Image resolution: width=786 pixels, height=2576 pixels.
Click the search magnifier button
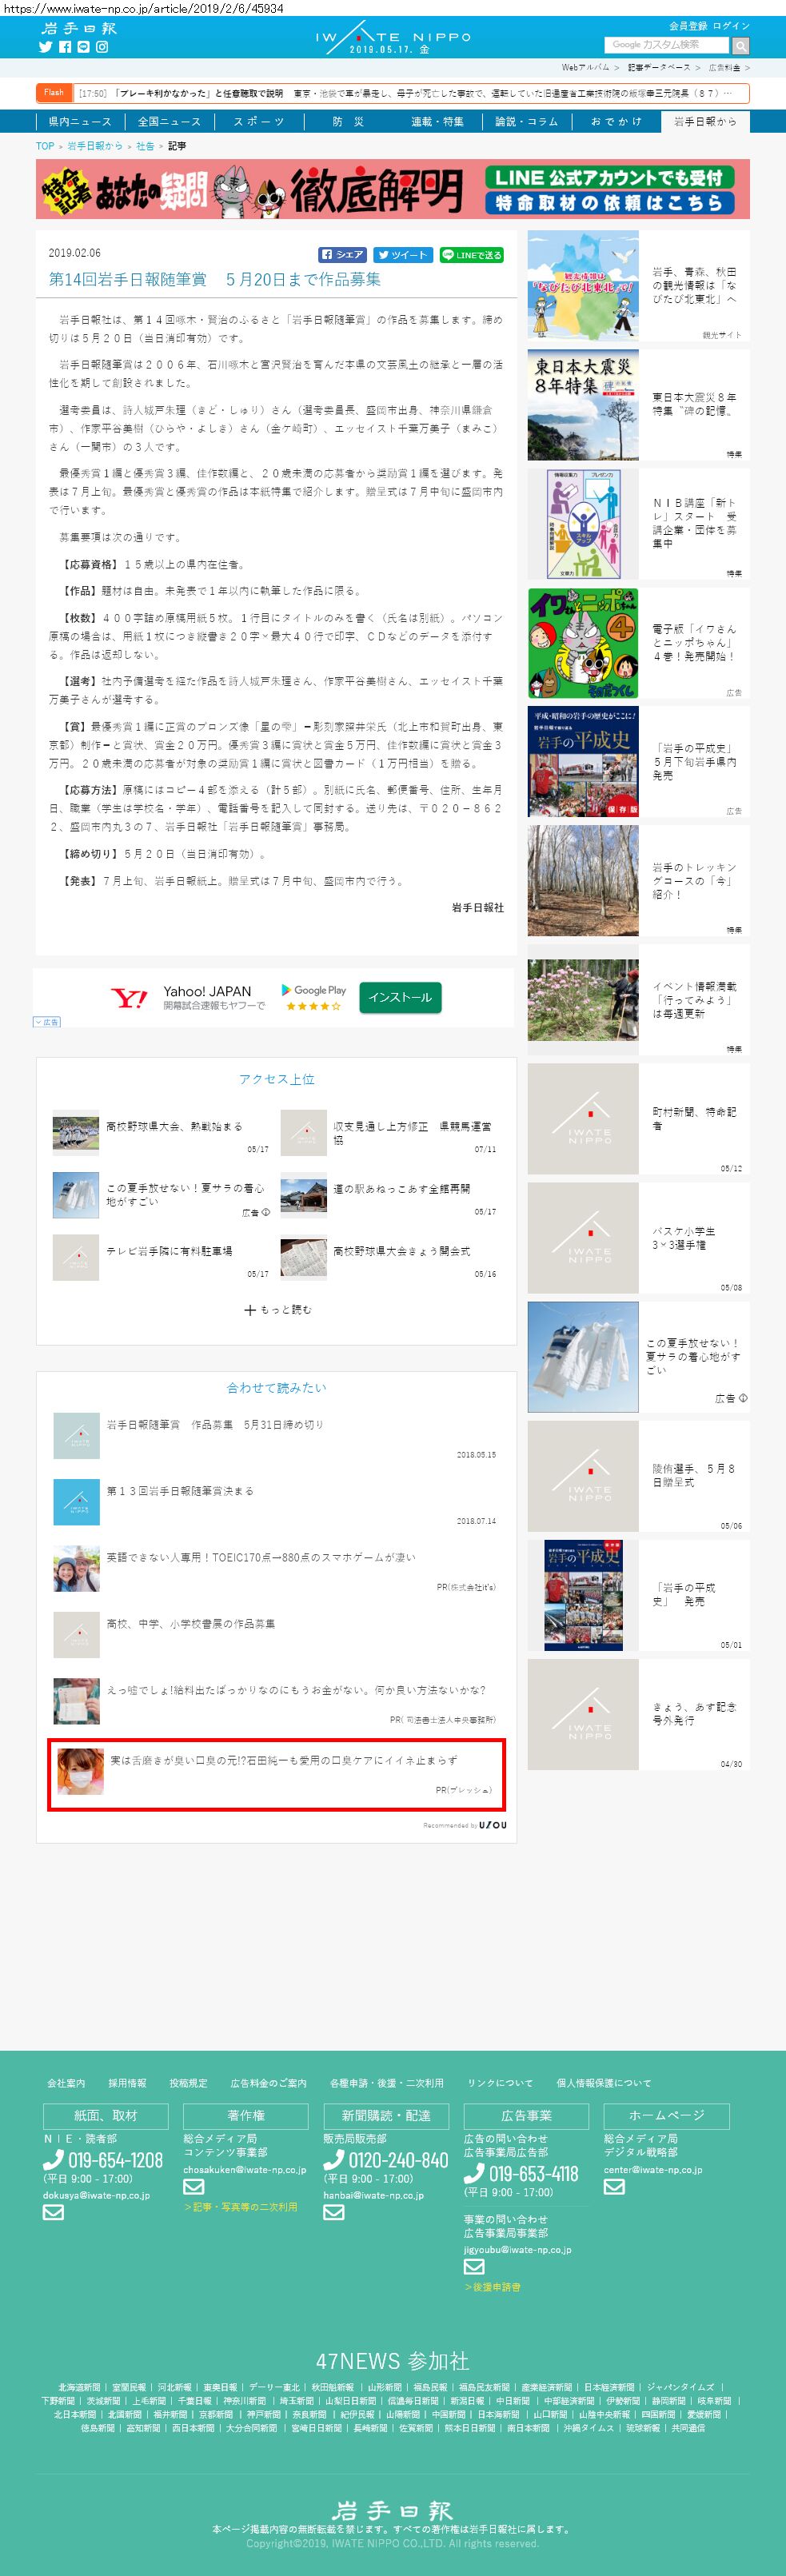(x=740, y=45)
